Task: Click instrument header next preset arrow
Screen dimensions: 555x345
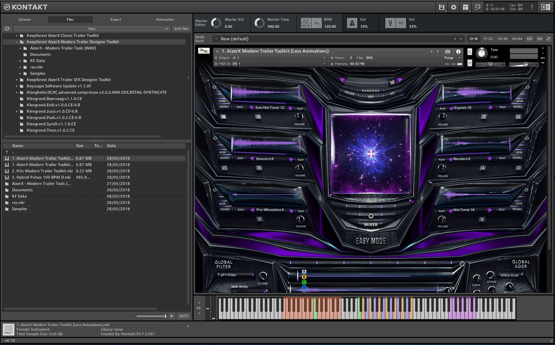Action: [438, 51]
